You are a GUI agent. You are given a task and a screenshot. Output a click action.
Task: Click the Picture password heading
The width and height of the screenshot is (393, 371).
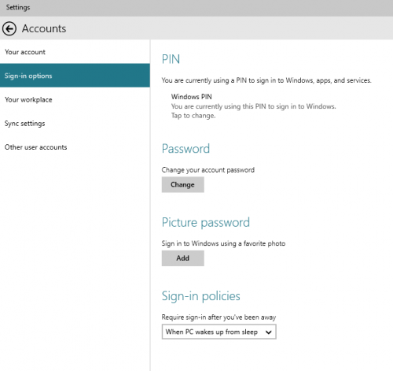pos(206,223)
